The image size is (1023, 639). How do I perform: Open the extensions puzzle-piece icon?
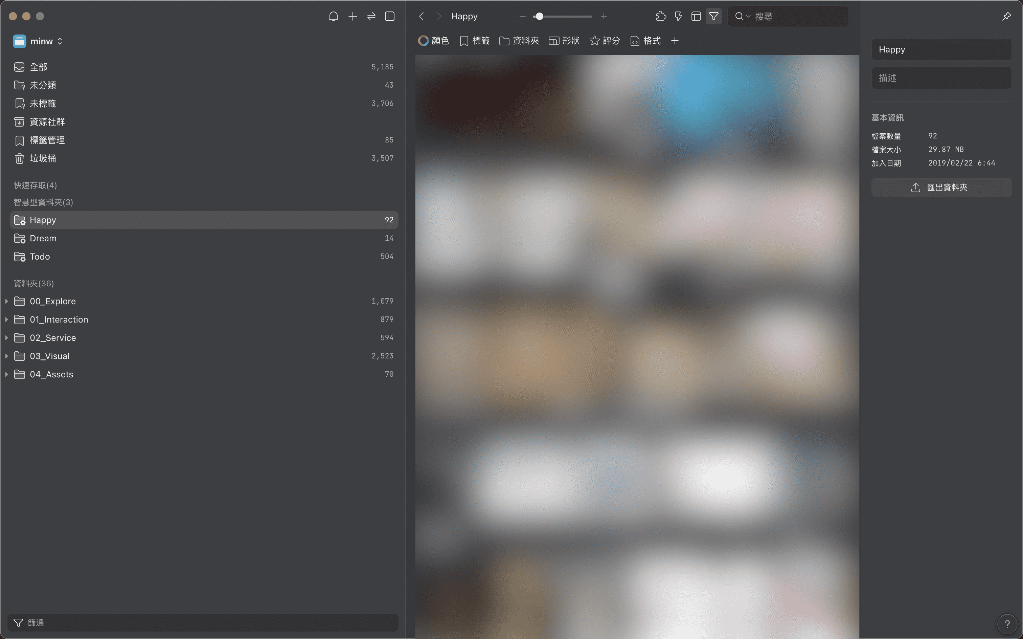661,16
